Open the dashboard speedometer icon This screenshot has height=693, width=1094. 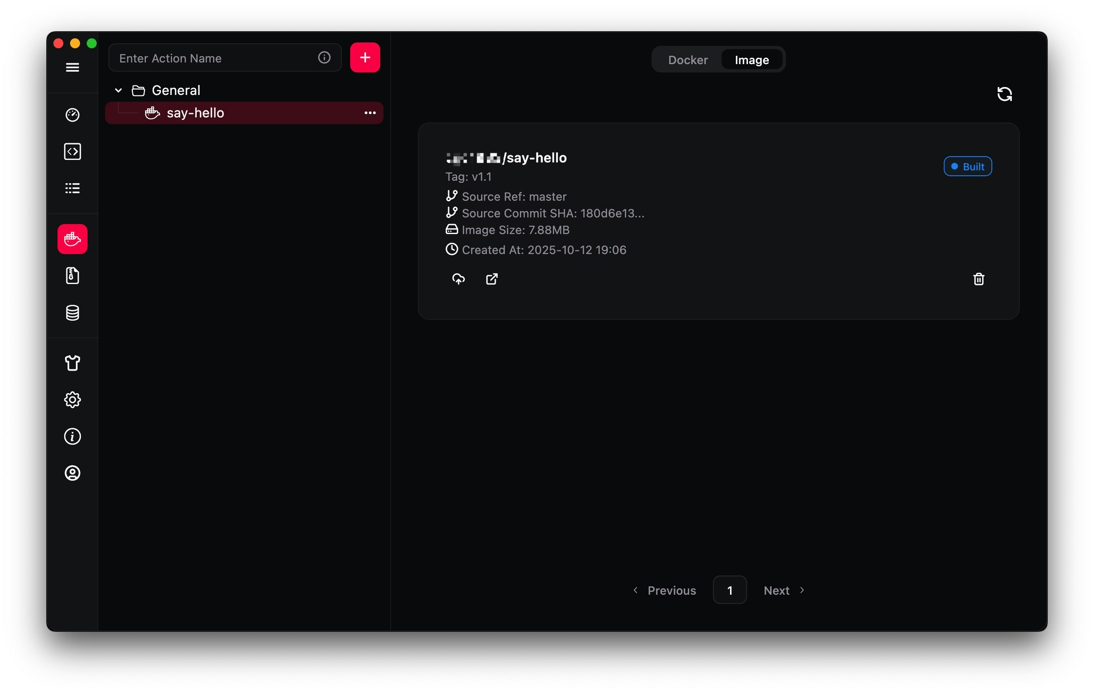click(72, 115)
